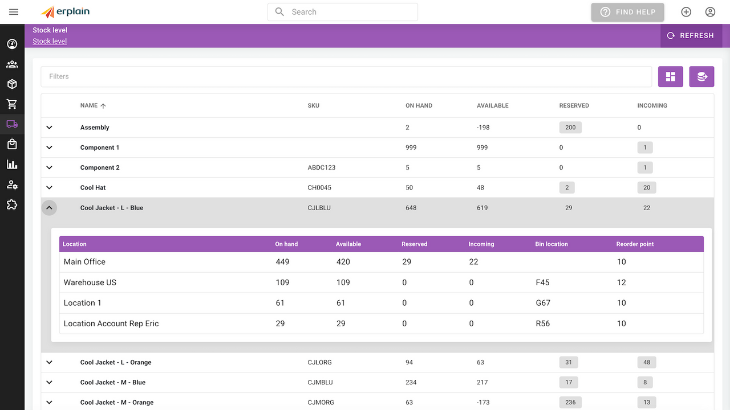Click the FIND HELP button
The width and height of the screenshot is (730, 410).
[x=627, y=12]
